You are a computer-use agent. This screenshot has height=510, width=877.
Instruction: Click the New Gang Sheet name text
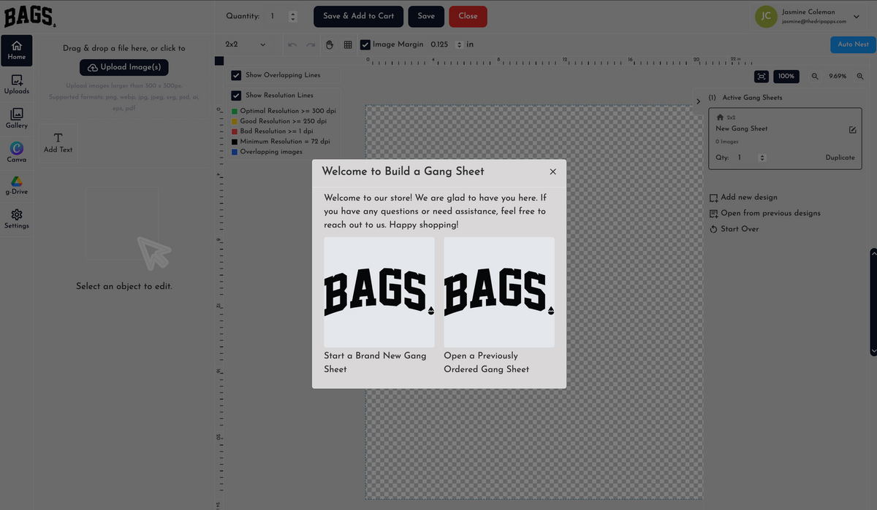pos(742,129)
